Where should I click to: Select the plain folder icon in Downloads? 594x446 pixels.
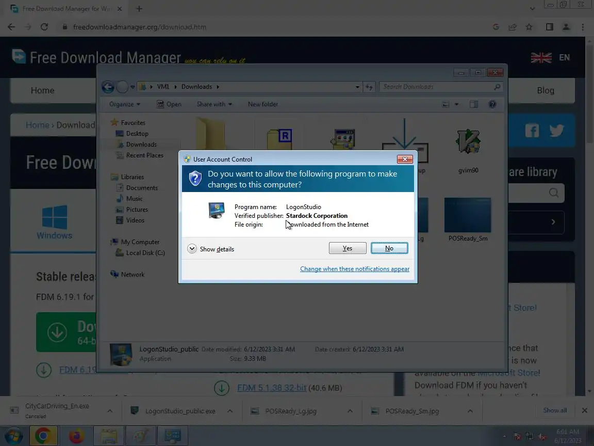[210, 134]
